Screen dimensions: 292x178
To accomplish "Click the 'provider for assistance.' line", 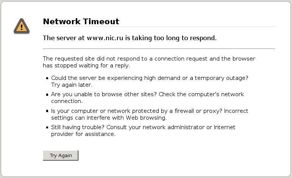I will click(83, 134).
